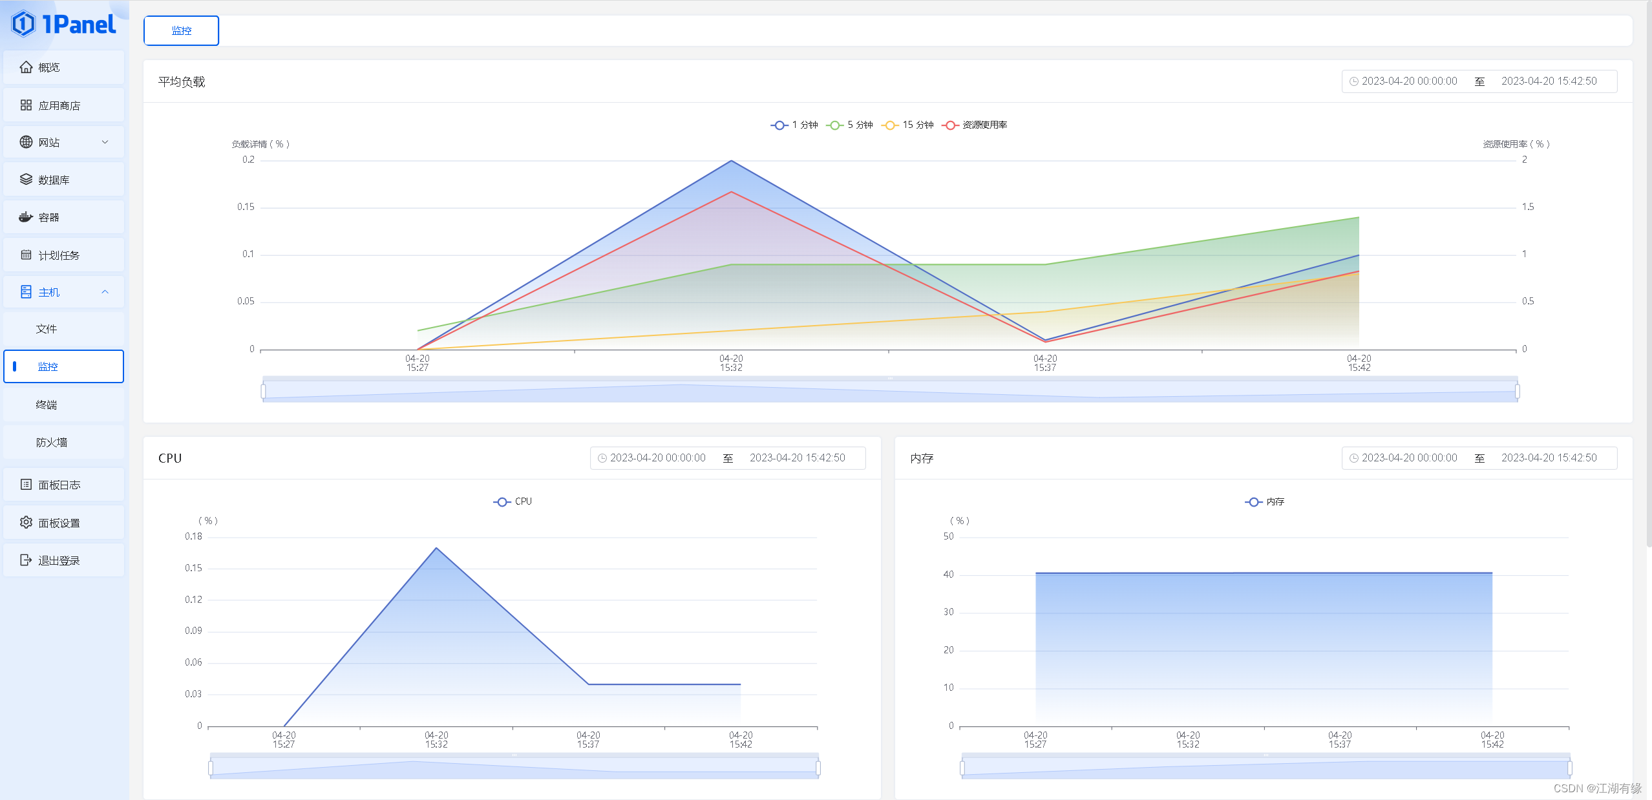
Task: Open the 数据库 menu item
Action: tap(63, 180)
